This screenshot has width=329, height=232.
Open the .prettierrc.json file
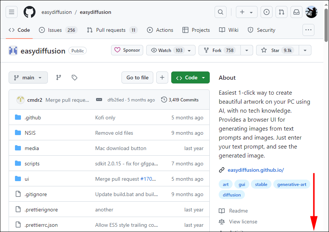click(x=41, y=225)
